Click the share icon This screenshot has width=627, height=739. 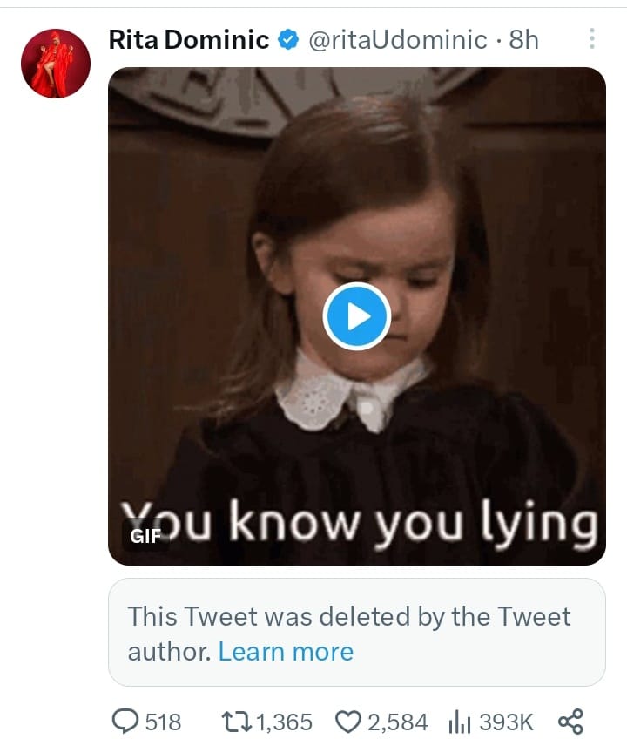pos(569,722)
